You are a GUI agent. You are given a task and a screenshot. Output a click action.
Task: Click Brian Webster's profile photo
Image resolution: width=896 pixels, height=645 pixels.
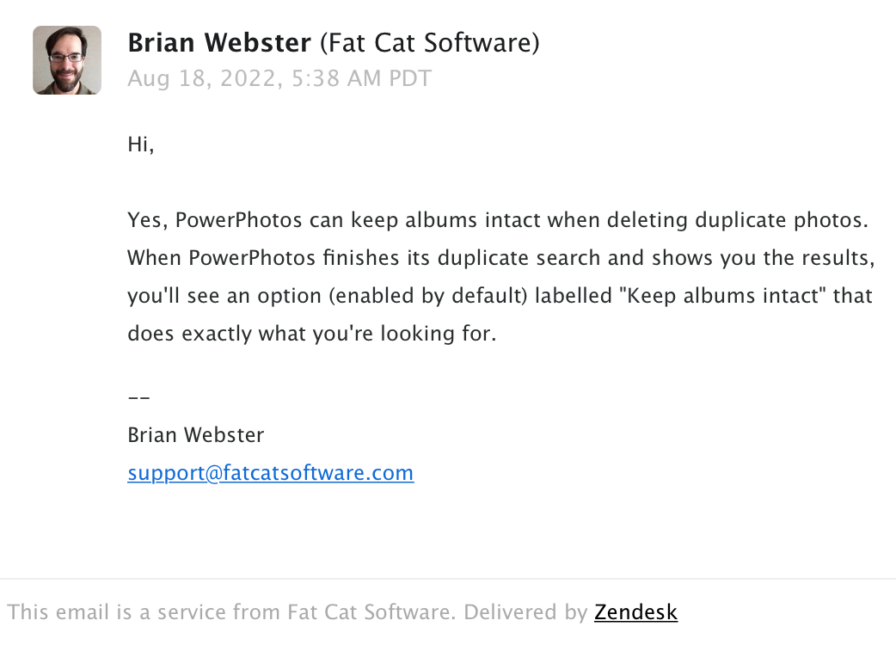(67, 60)
